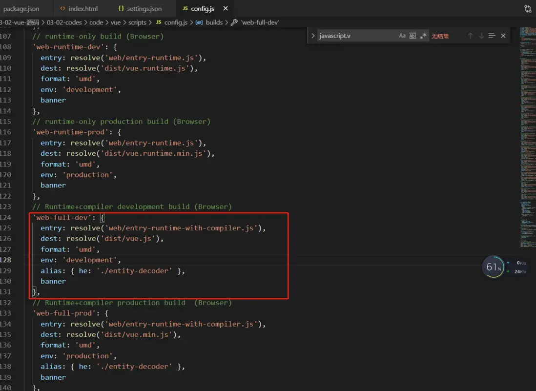Image resolution: width=536 pixels, height=391 pixels.
Task: Open the 'web-full-dev' breadcrumb dropdown
Action: point(260,22)
